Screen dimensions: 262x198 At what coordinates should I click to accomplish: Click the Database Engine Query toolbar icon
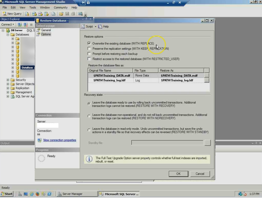27,14
